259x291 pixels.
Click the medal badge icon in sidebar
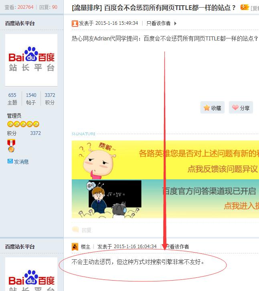(11, 146)
